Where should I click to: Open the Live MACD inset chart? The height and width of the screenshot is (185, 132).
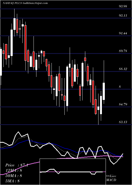click(73, 172)
